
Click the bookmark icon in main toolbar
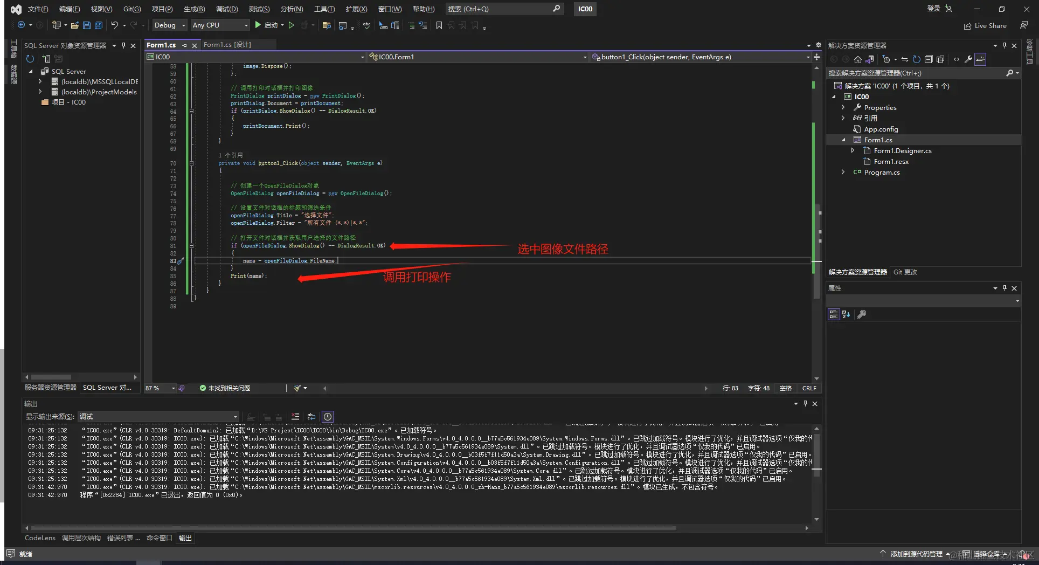pos(439,25)
